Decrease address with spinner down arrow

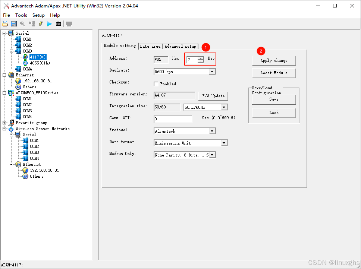point(201,61)
